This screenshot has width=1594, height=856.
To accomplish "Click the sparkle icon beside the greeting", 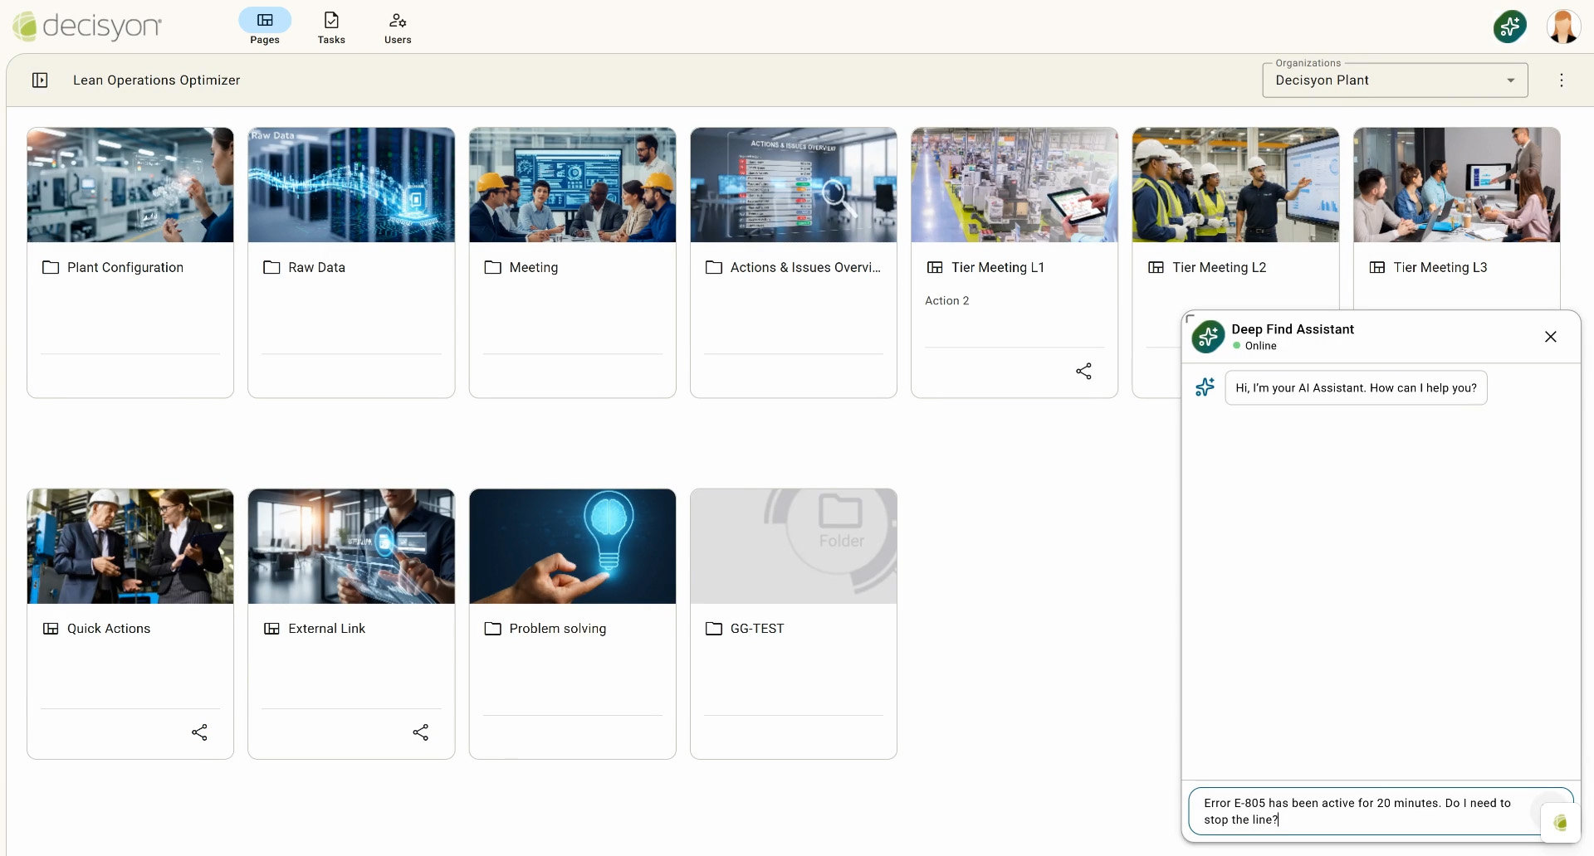I will (x=1205, y=387).
